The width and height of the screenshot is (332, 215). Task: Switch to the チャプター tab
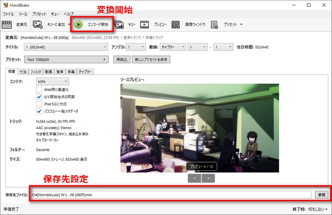coord(85,72)
